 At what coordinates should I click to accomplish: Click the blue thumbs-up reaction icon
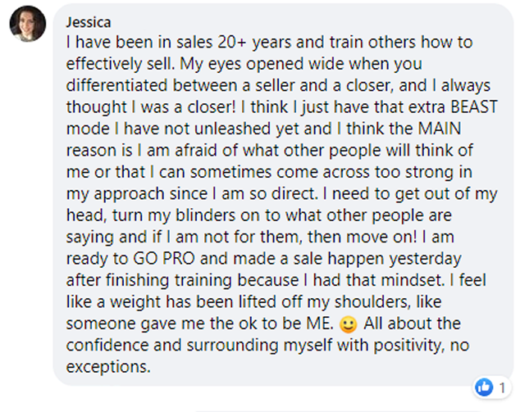[x=484, y=387]
